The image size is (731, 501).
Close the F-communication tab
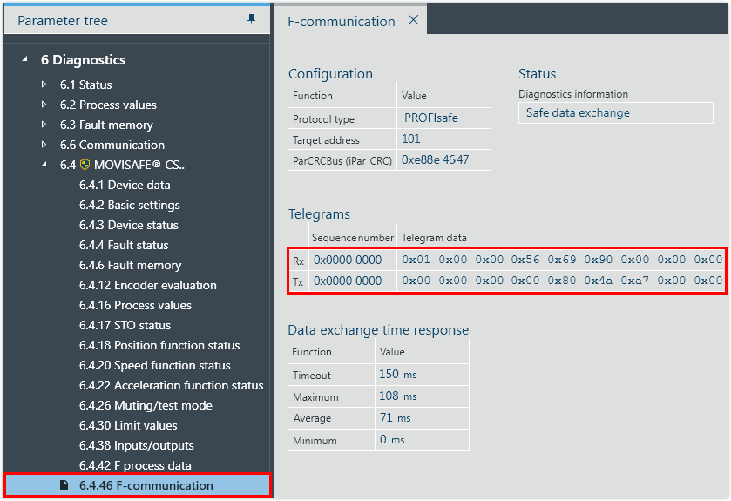click(x=413, y=20)
